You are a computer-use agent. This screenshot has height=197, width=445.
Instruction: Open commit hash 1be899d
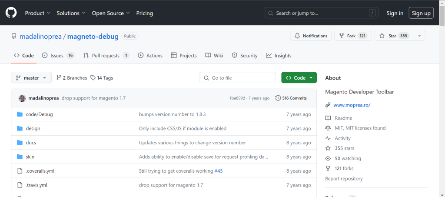237,98
